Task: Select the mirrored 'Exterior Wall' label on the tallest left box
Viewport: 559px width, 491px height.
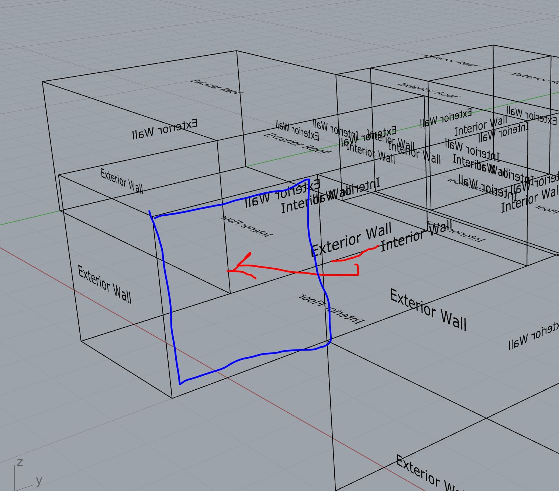Action: pyautogui.click(x=165, y=129)
